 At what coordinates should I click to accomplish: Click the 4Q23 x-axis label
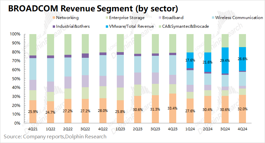tap(173, 129)
